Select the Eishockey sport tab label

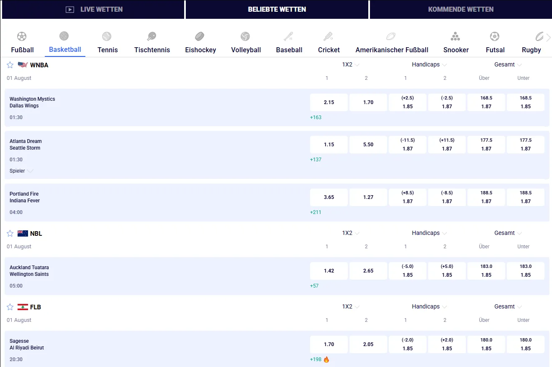point(200,50)
